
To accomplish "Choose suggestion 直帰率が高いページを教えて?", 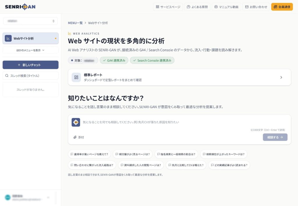I will pos(89,154).
